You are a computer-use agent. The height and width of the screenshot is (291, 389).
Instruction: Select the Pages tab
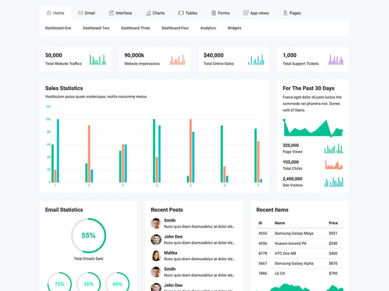292,13
